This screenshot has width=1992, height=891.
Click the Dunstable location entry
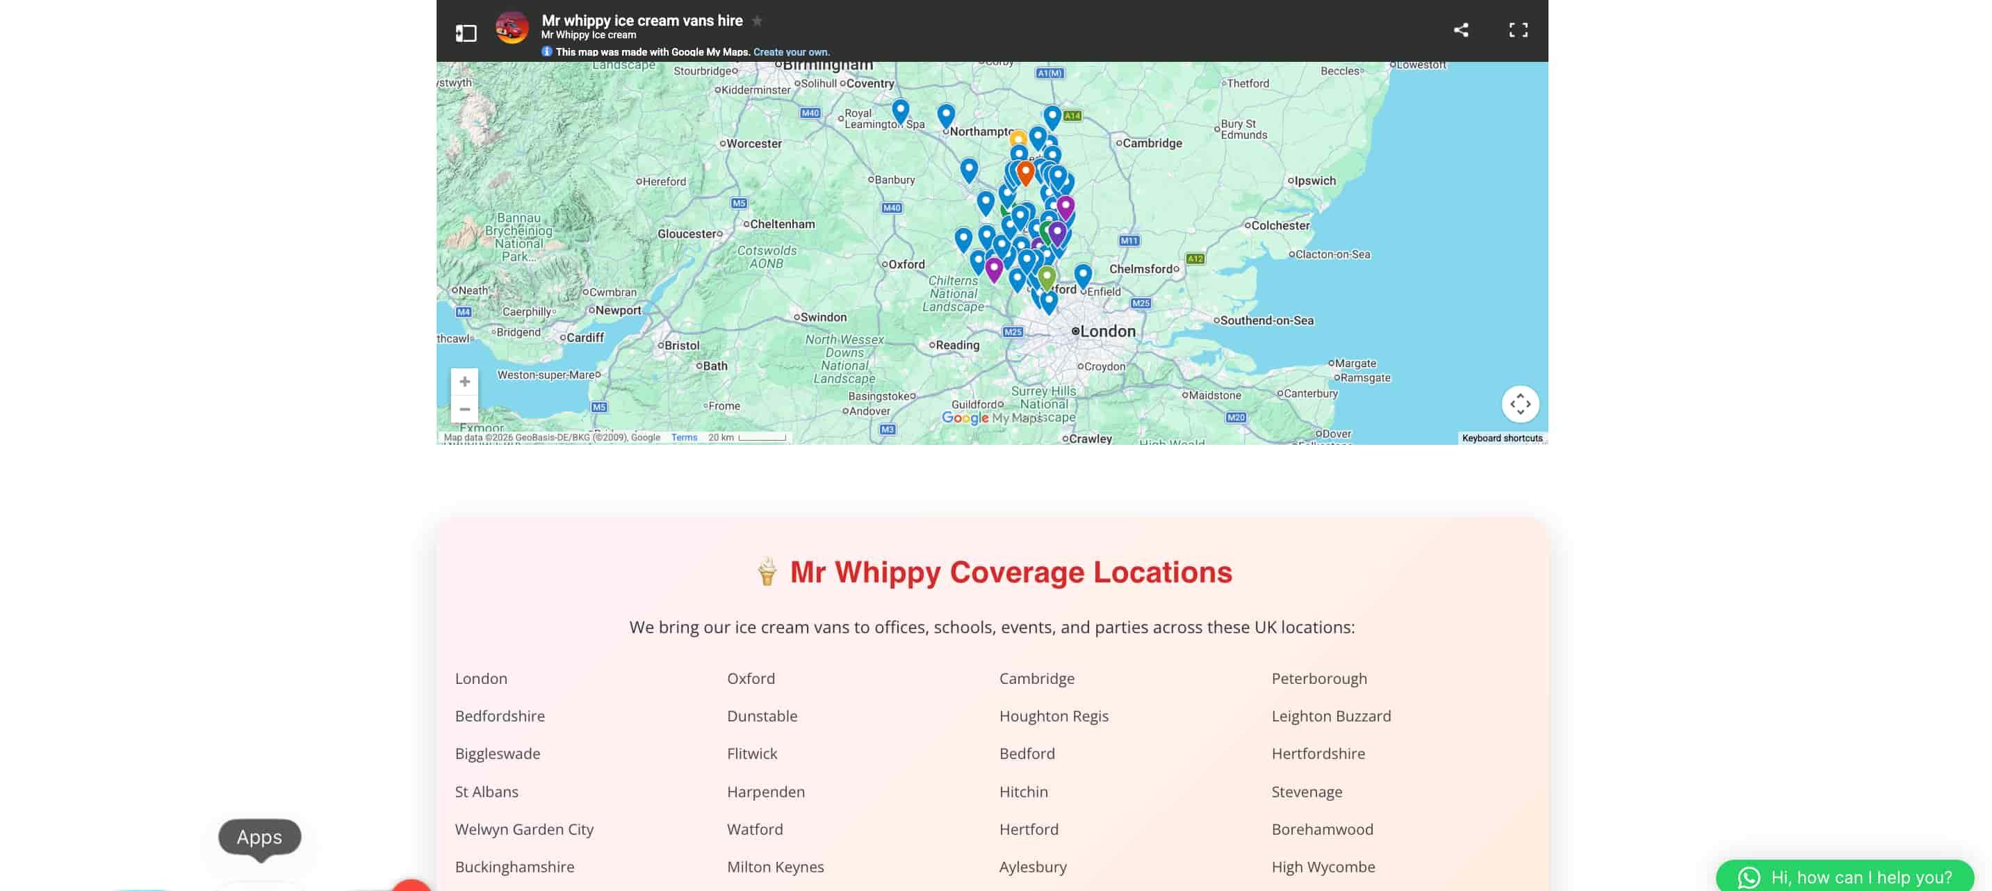(x=762, y=716)
